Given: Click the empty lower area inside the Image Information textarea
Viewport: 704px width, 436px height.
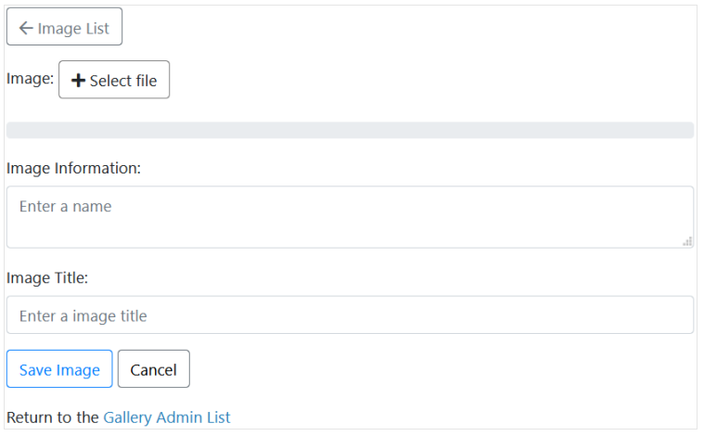Looking at the screenshot, I should pos(351,233).
